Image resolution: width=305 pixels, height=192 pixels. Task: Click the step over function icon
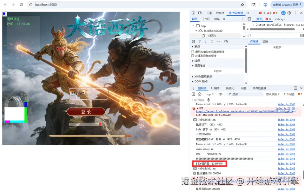pos(200,41)
